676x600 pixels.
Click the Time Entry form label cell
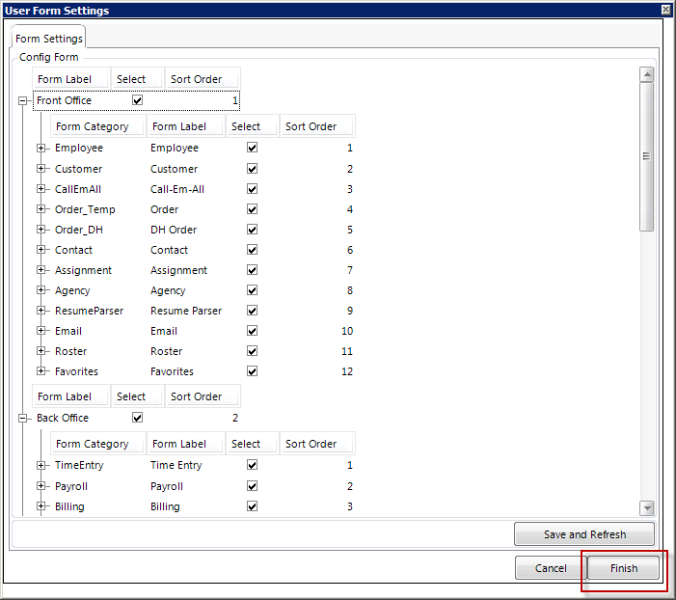(x=176, y=465)
